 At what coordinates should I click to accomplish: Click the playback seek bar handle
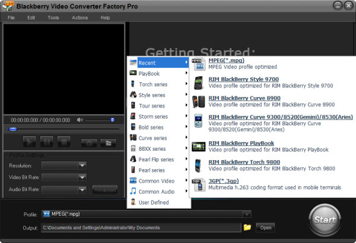(13, 129)
